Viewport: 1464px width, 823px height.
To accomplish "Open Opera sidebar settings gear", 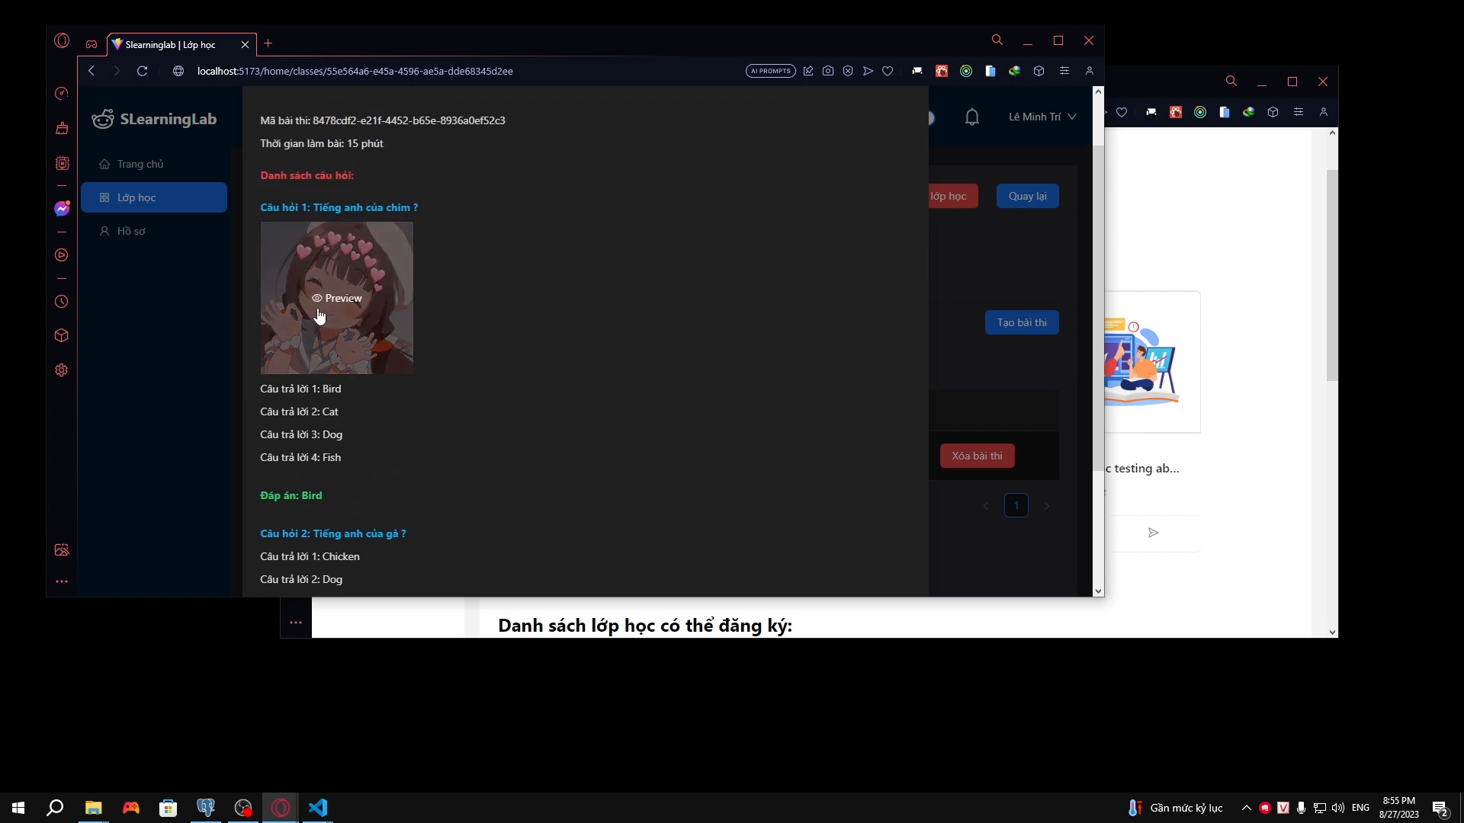I will (62, 370).
